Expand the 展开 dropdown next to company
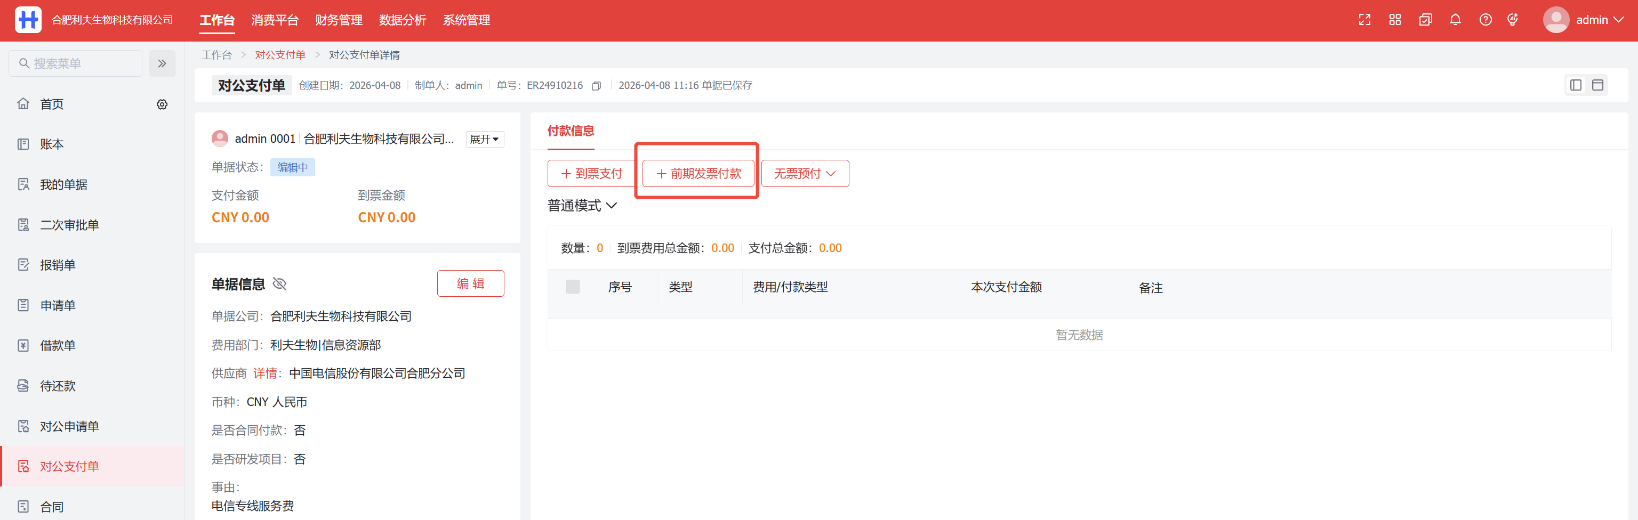Viewport: 1638px width, 520px height. pyautogui.click(x=484, y=139)
